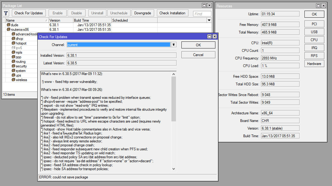332x186 pixels.
Task: Sort by the Version column header
Action: [x=61, y=20]
